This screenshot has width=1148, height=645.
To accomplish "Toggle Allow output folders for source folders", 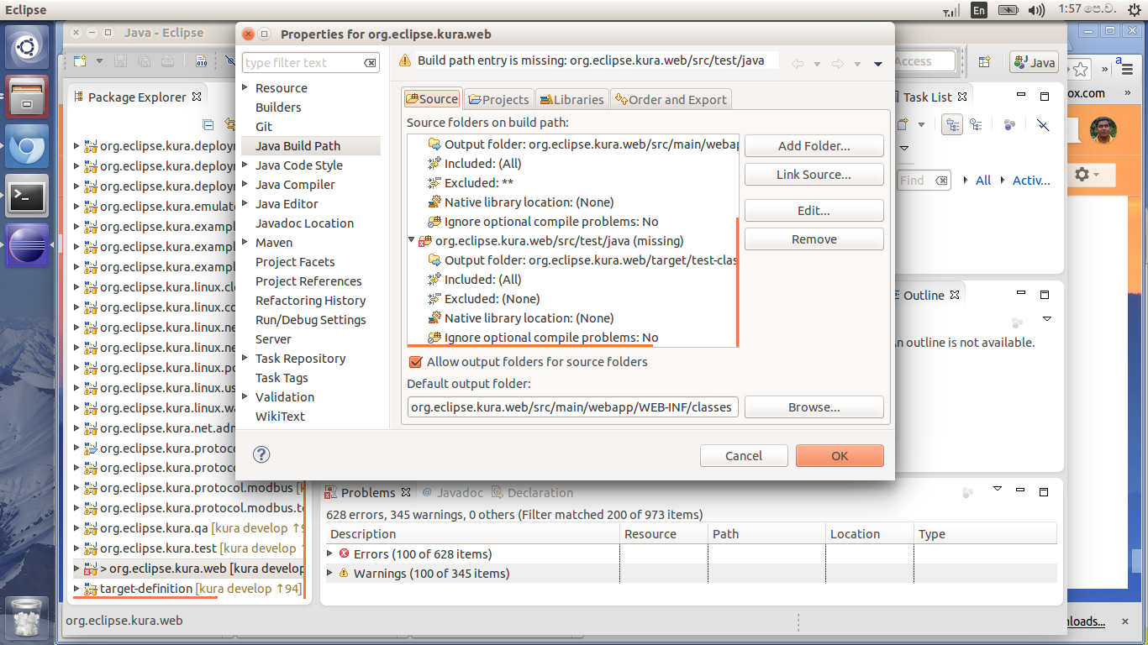I will (414, 362).
